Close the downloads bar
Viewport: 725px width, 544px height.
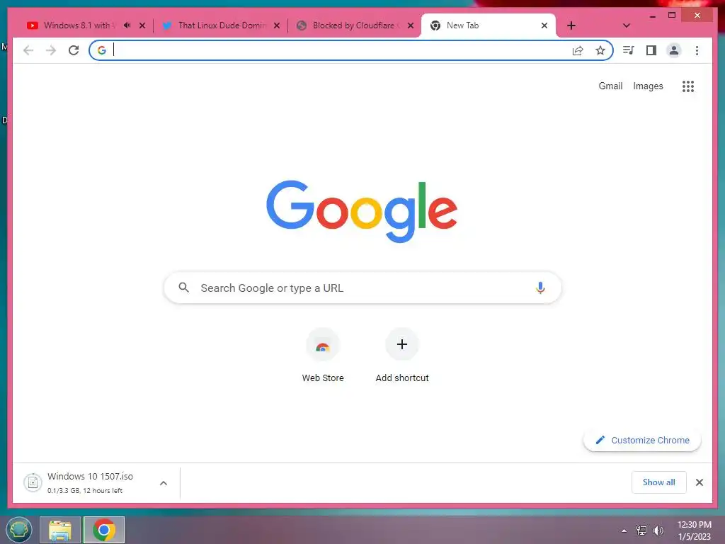[699, 482]
